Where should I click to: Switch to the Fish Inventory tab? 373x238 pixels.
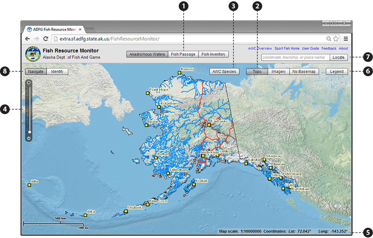pos(214,54)
